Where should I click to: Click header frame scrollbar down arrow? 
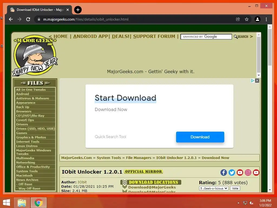click(x=259, y=75)
